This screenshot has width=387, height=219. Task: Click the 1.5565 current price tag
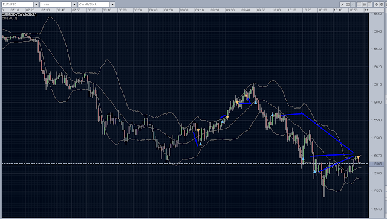tap(376, 164)
